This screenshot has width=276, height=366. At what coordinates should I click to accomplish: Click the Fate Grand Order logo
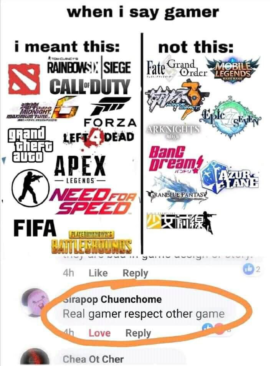(177, 68)
